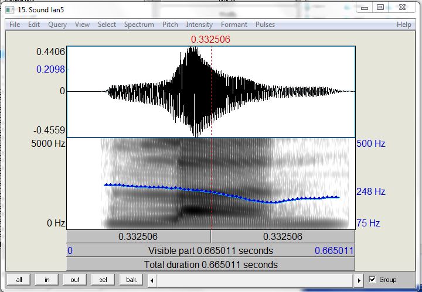Click the 'all' zoom button
This screenshot has width=422, height=292.
click(19, 280)
